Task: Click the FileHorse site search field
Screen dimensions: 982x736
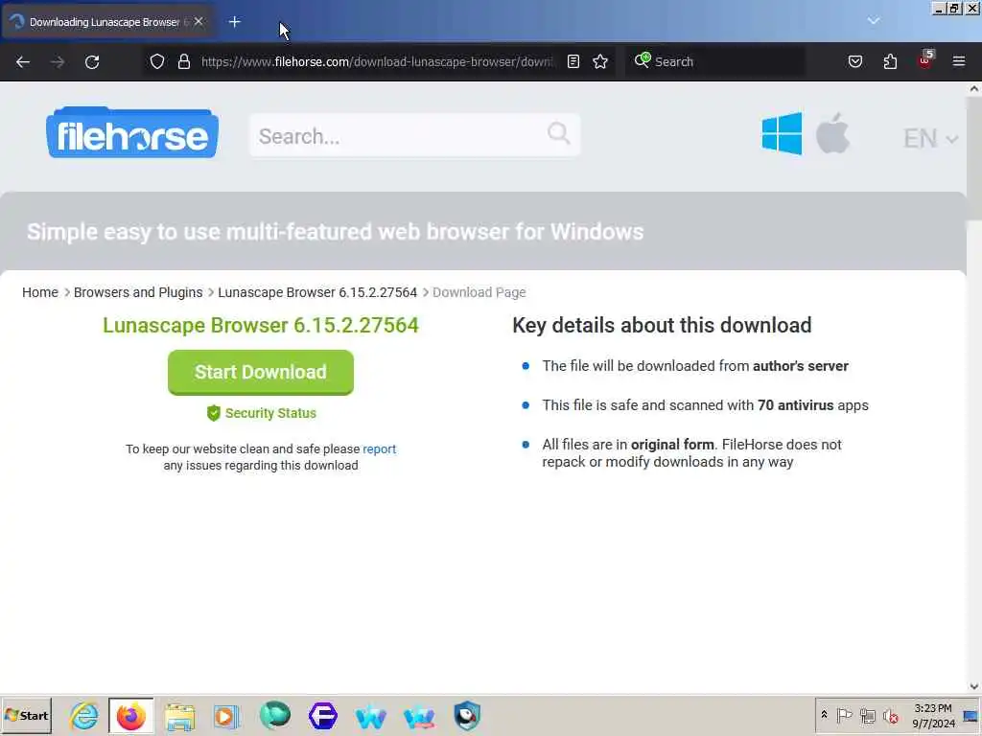Action: click(414, 135)
